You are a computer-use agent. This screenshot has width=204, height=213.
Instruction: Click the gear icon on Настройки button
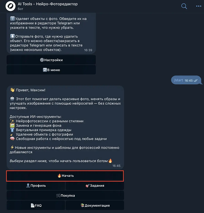click(x=42, y=60)
